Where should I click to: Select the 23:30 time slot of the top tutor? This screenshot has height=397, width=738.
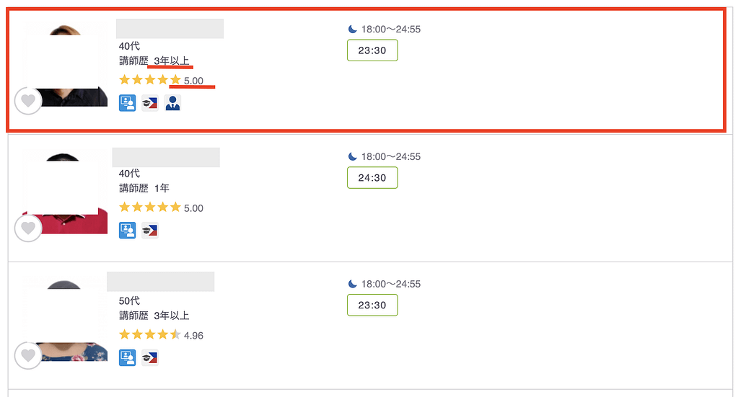[x=372, y=50]
